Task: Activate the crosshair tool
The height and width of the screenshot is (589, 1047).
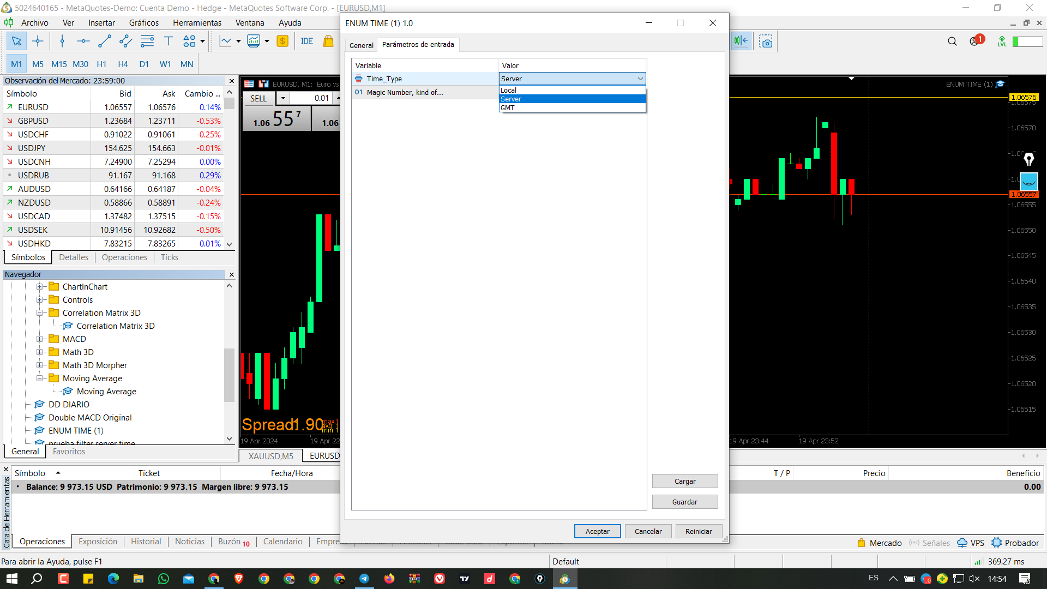Action: (x=38, y=41)
